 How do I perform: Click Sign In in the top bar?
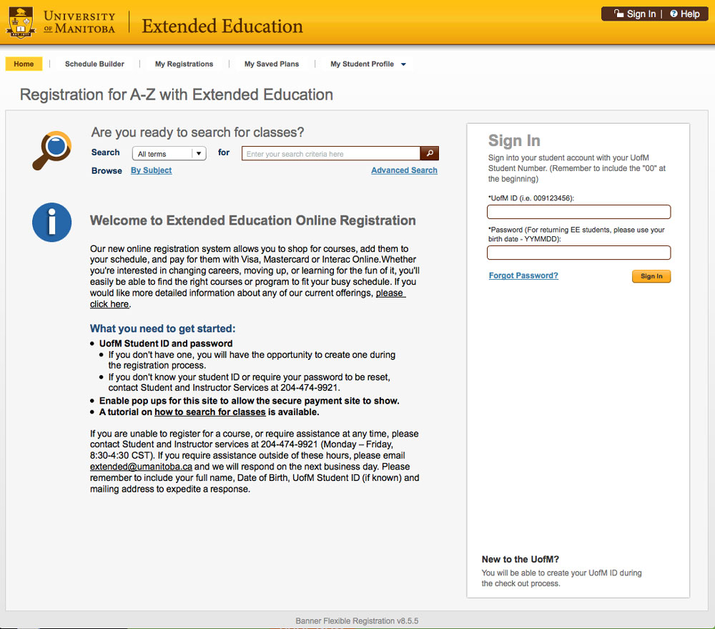pyautogui.click(x=635, y=14)
